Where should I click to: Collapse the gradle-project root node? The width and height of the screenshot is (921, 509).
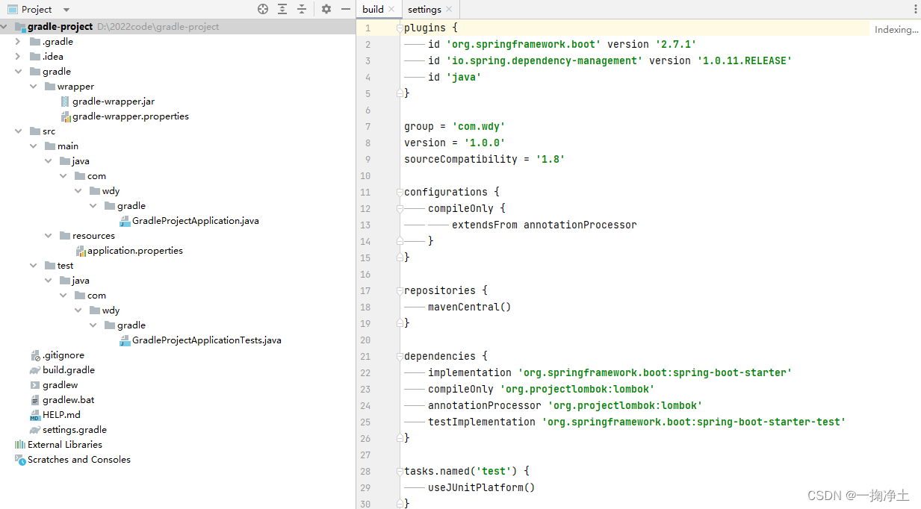point(5,27)
